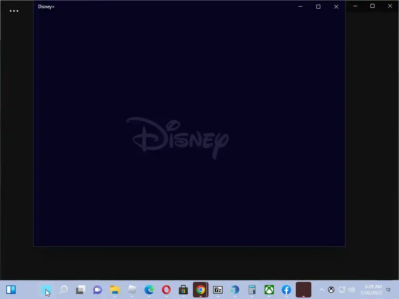Viewport: 399px width, 299px height.
Task: Minimize the Disney+ window
Action: [x=300, y=7]
